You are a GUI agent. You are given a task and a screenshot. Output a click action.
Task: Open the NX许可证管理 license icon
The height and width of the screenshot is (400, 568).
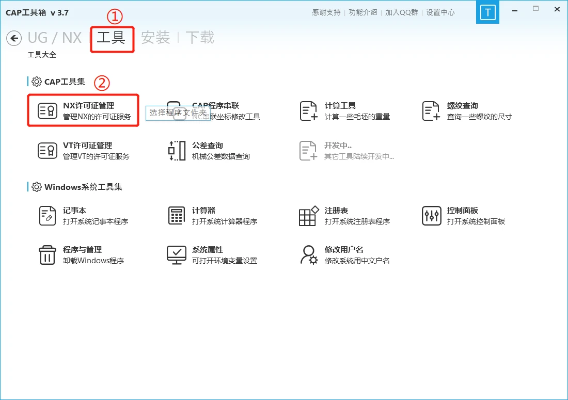[48, 111]
